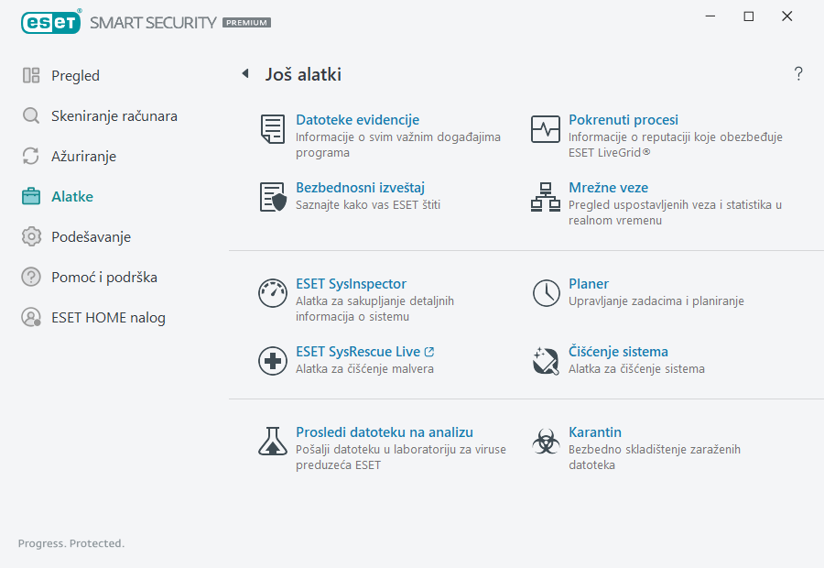The width and height of the screenshot is (824, 568).
Task: Click the ESET SysInspector gauge icon
Action: pos(272,293)
